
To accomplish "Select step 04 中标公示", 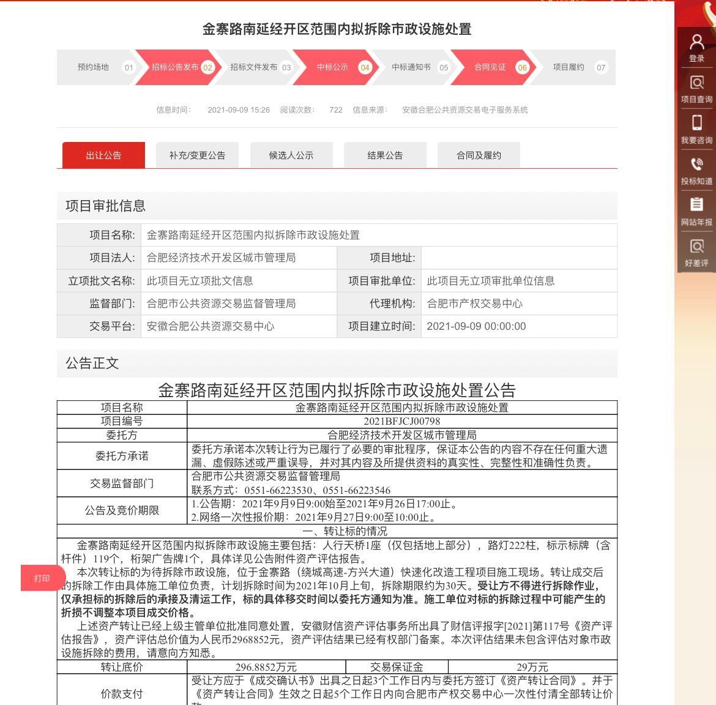I will click(336, 67).
